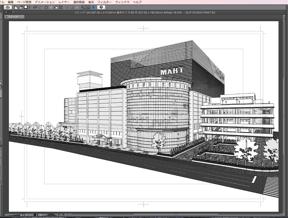Viewport: 288px width, 218px height.
Task: Click the zoom out button in status bar
Action: click(27, 215)
